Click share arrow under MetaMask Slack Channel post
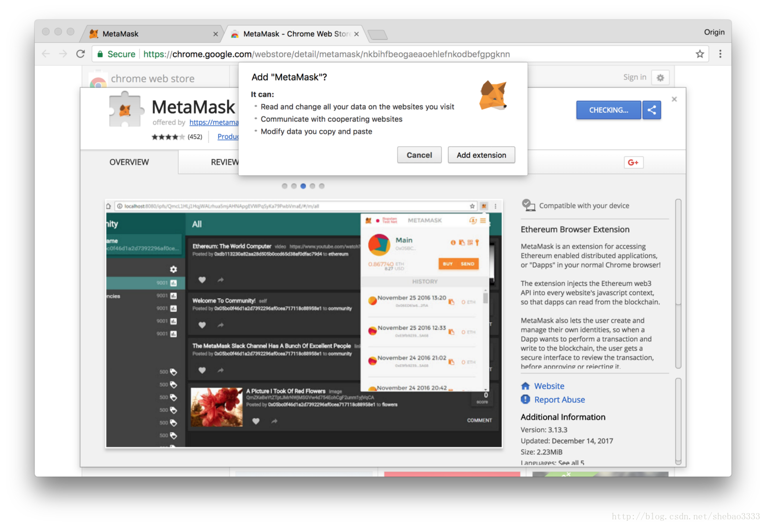This screenshot has height=526, width=766. coord(221,370)
